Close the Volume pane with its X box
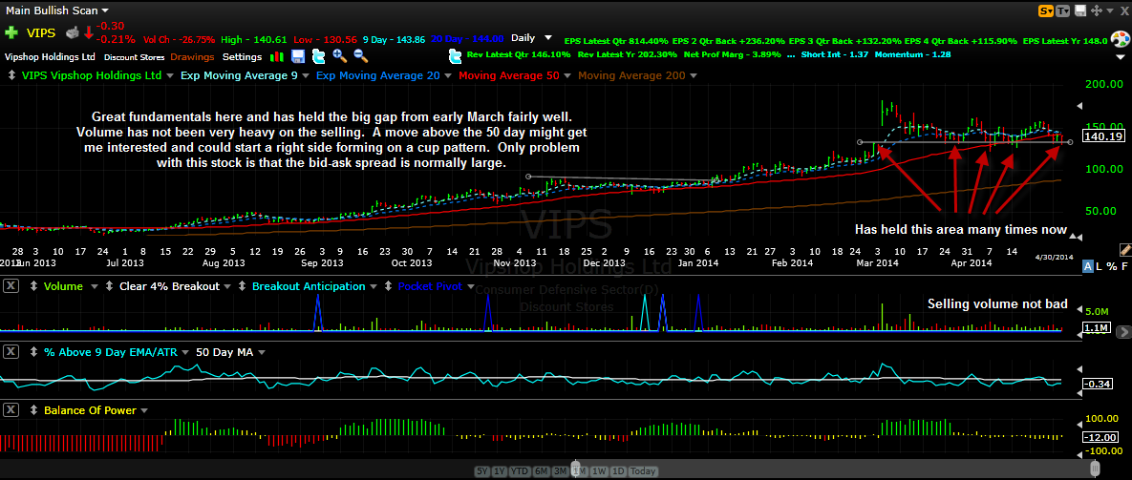 pyautogui.click(x=11, y=286)
